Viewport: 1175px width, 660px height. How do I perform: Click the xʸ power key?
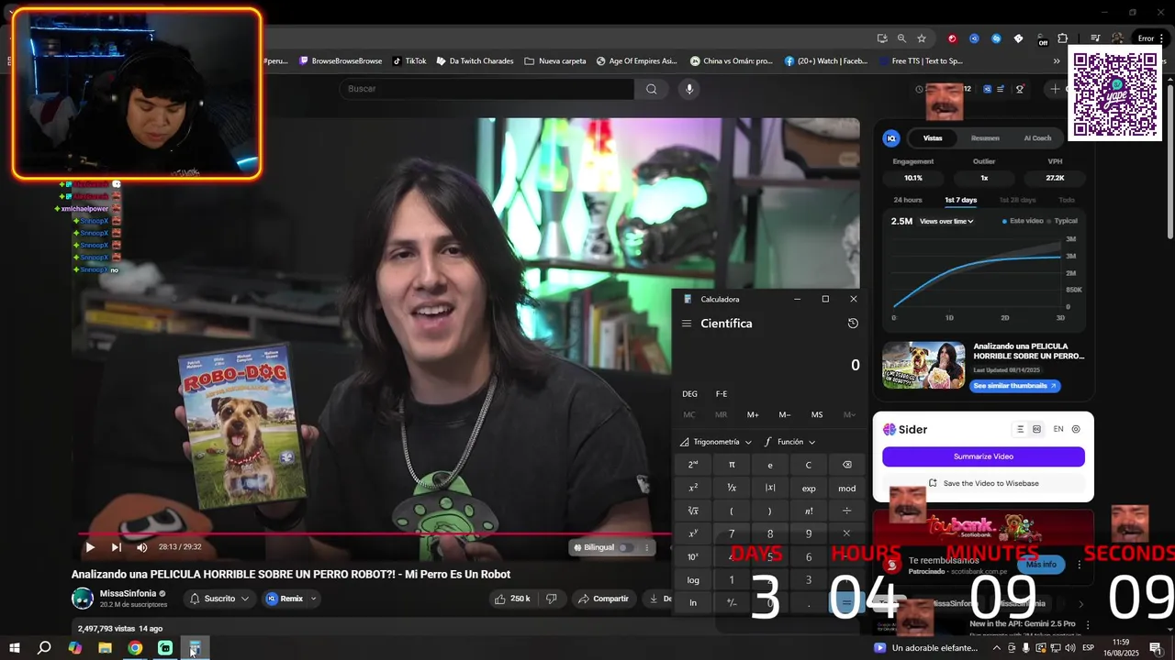[x=693, y=533]
